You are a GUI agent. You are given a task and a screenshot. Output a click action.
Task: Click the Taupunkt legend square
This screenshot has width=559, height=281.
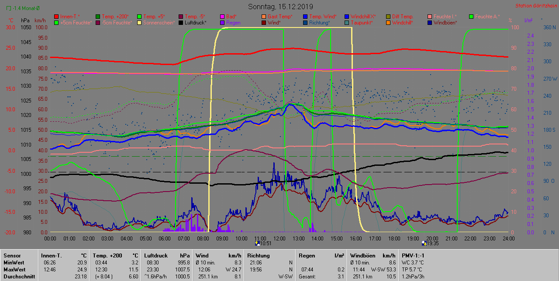tap(347, 23)
